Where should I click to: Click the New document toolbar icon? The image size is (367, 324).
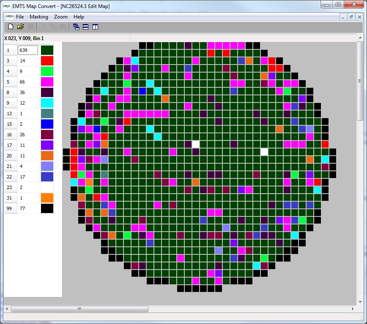pyautogui.click(x=11, y=27)
